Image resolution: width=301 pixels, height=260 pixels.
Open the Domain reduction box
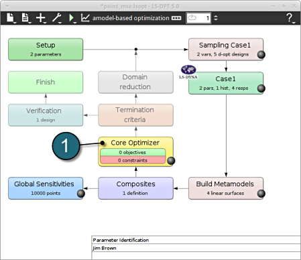(135, 82)
